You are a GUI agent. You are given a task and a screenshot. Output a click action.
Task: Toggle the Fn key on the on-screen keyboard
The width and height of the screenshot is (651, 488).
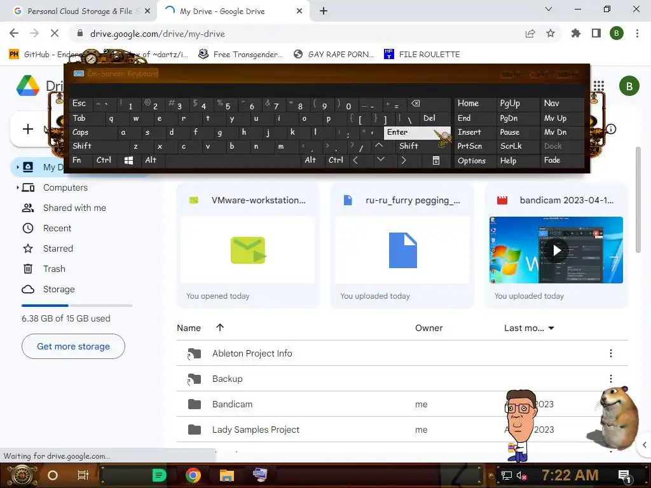(x=81, y=160)
